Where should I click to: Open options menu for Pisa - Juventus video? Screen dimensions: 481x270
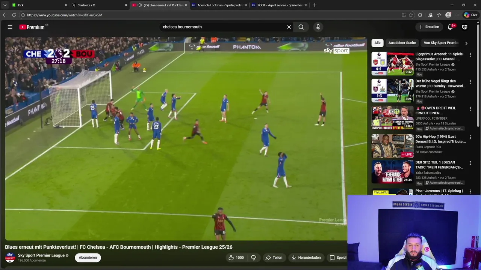point(470,192)
